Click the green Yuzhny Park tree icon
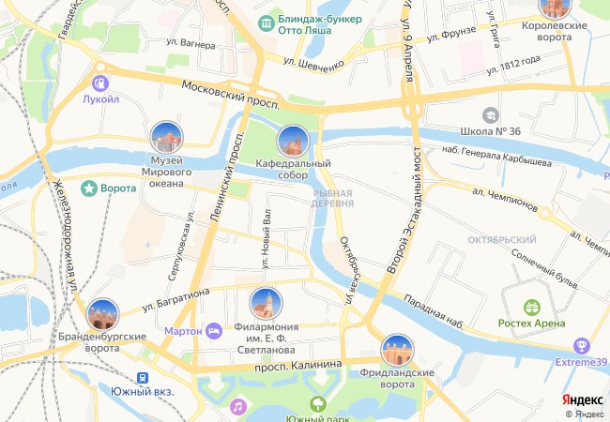610x422 pixels. (x=318, y=404)
